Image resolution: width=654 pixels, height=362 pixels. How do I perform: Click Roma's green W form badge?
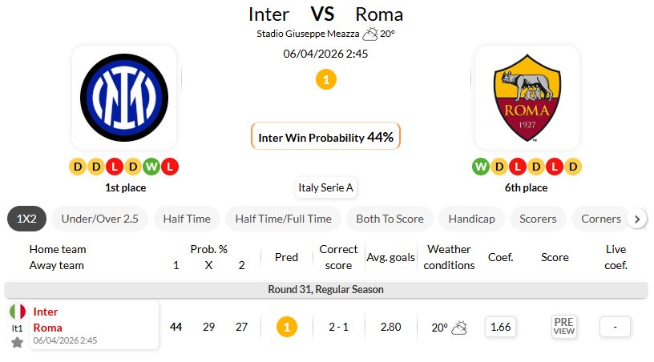481,167
